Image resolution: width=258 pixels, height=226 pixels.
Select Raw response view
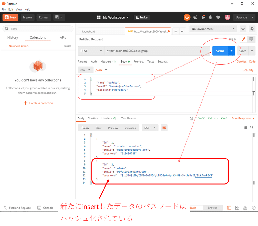(99, 128)
